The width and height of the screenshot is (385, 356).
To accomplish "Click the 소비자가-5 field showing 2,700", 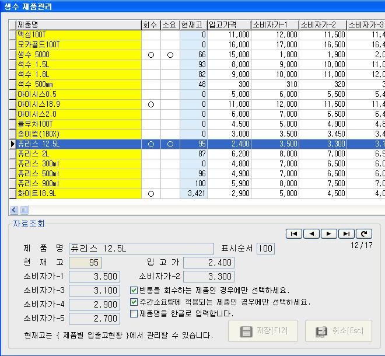I will 94,319.
